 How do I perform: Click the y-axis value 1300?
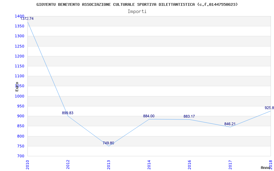click(x=20, y=36)
